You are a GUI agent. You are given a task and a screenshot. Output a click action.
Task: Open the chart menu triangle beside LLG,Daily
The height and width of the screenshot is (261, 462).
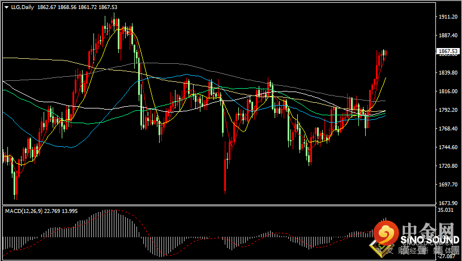click(7, 7)
